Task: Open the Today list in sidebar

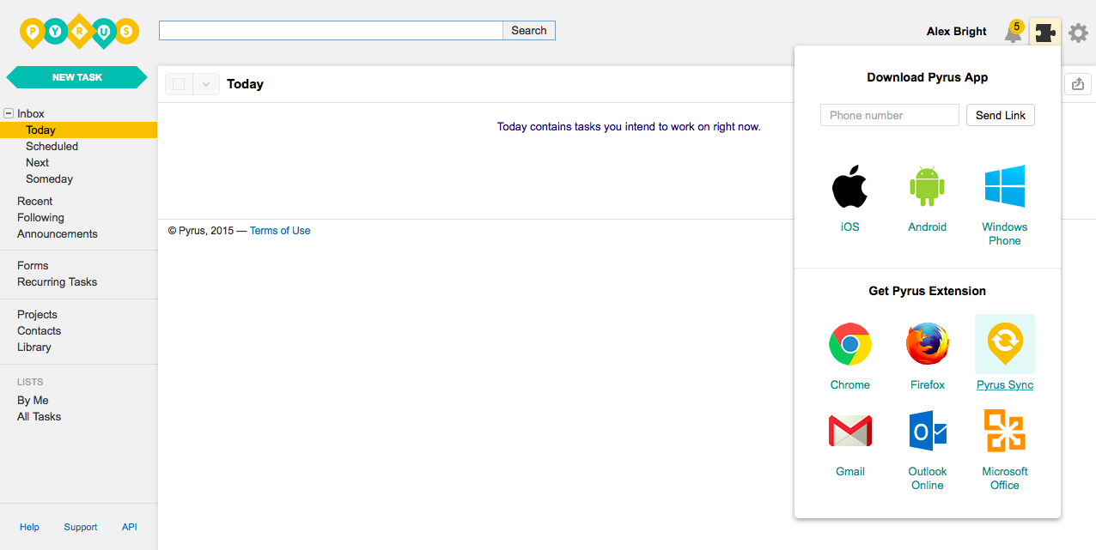Action: [40, 130]
